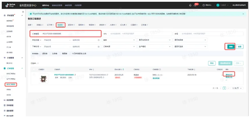Collapse the 计划管理 sidebar group
The height and width of the screenshot is (119, 249).
[x=22, y=58]
